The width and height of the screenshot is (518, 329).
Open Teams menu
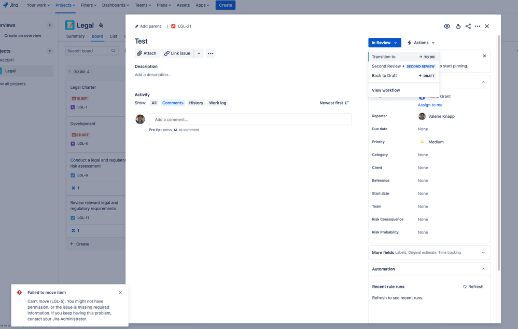143,5
